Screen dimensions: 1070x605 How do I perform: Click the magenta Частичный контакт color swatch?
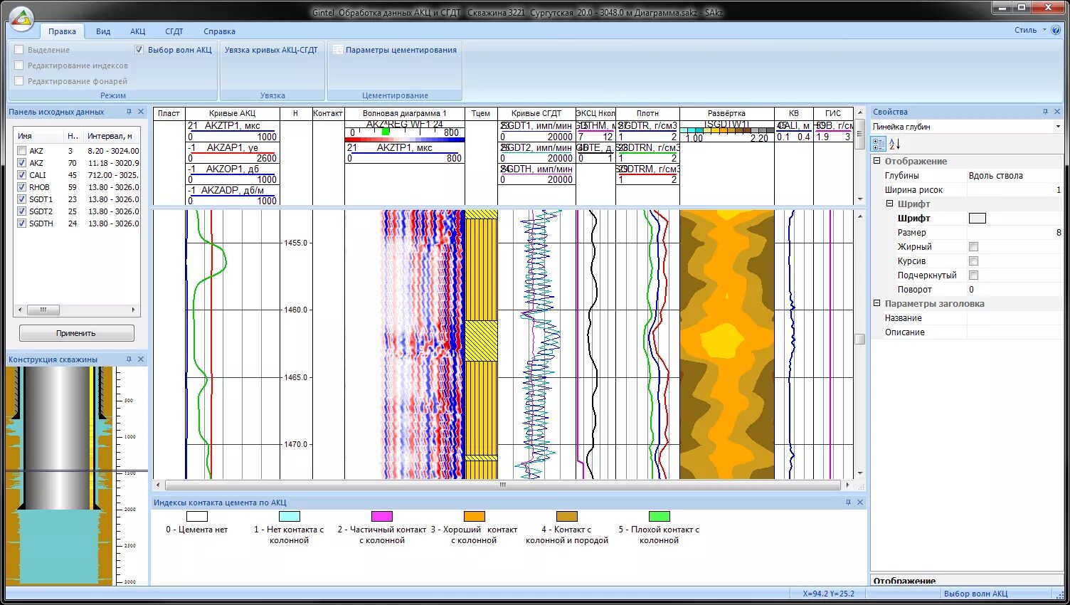click(381, 517)
